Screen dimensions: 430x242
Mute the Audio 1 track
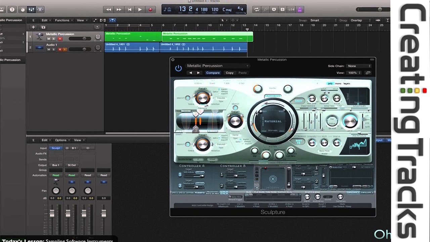(x=49, y=50)
